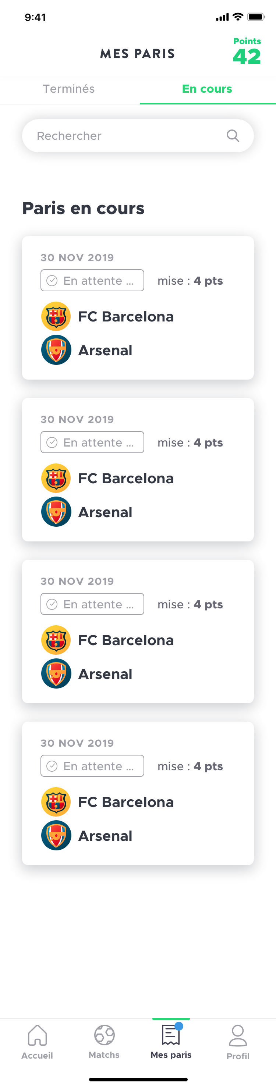Tap FC Barcelona crest in last bet
This screenshot has width=276, height=1088.
click(x=56, y=801)
